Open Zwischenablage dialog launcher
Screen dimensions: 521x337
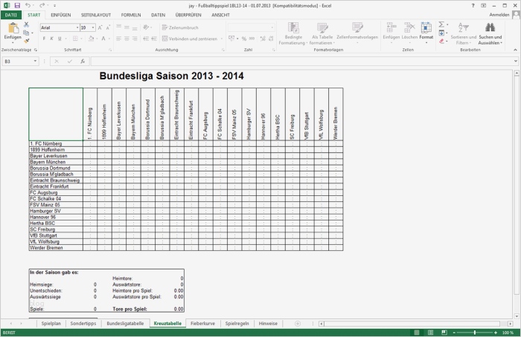35,50
